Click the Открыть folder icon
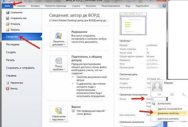Screen dimensions: 188x127 click(x=8, y=24)
